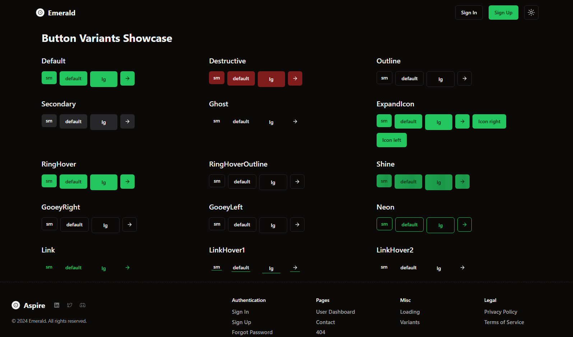Click the Ghost variant arrow icon button
Screen dimensions: 573x337
[x=295, y=121]
